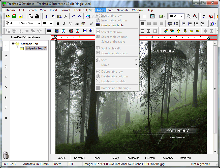Click the recycle bin icon in the tree panel
The width and height of the screenshot is (220, 168).
click(6, 155)
